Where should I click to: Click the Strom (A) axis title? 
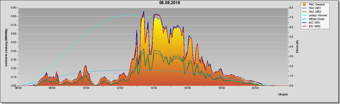pyautogui.click(x=297, y=47)
